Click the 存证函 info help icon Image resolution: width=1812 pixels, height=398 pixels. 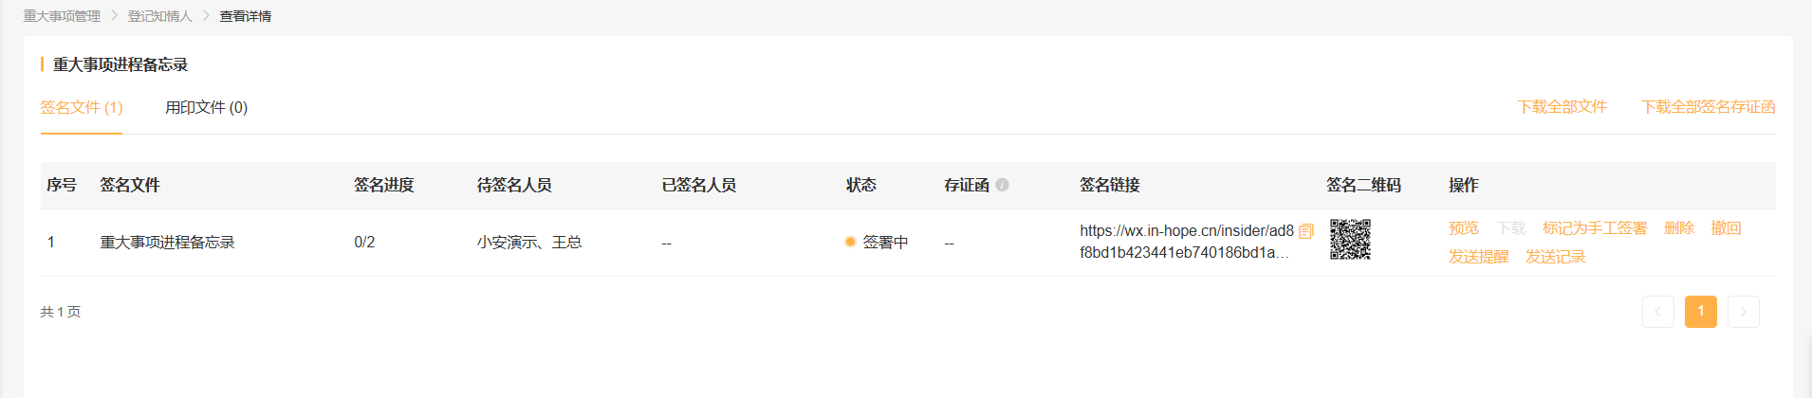pyautogui.click(x=1002, y=185)
